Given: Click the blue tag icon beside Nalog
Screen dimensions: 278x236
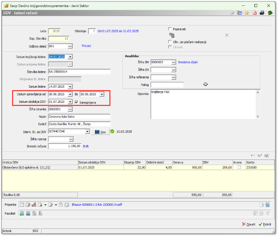Looking at the screenshot, I should click(205, 84).
